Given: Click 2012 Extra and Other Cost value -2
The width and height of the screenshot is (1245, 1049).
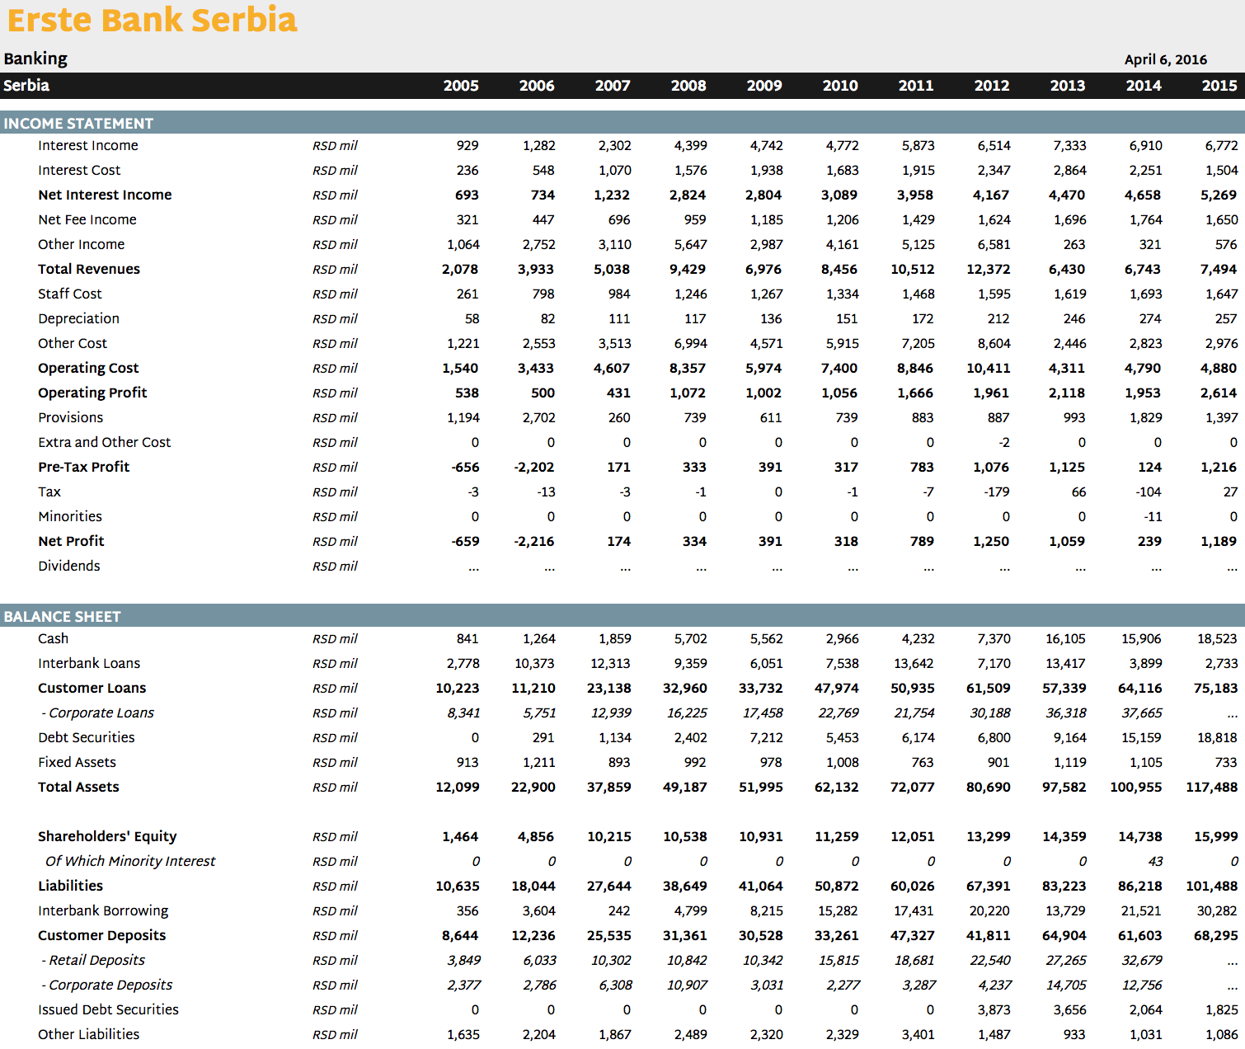Looking at the screenshot, I should (1003, 443).
